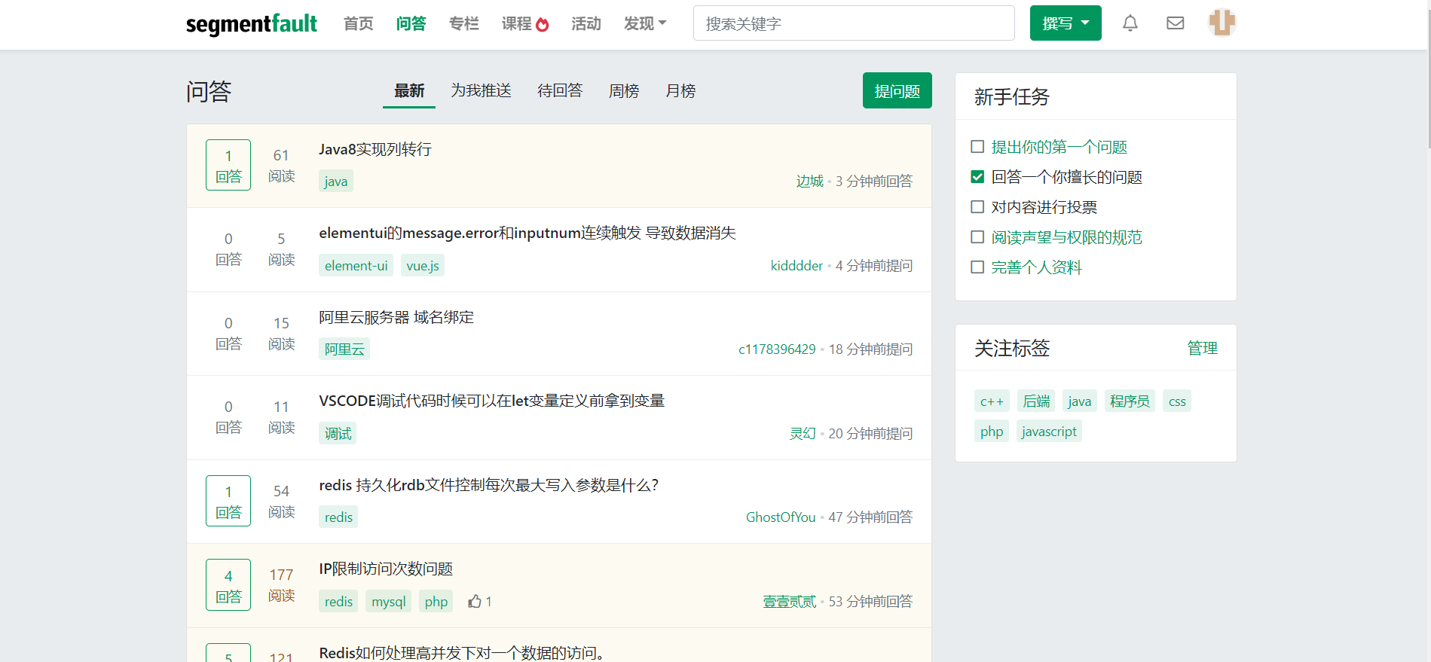The height and width of the screenshot is (662, 1431).
Task: Switch to the 待回答 tab
Action: click(x=560, y=91)
